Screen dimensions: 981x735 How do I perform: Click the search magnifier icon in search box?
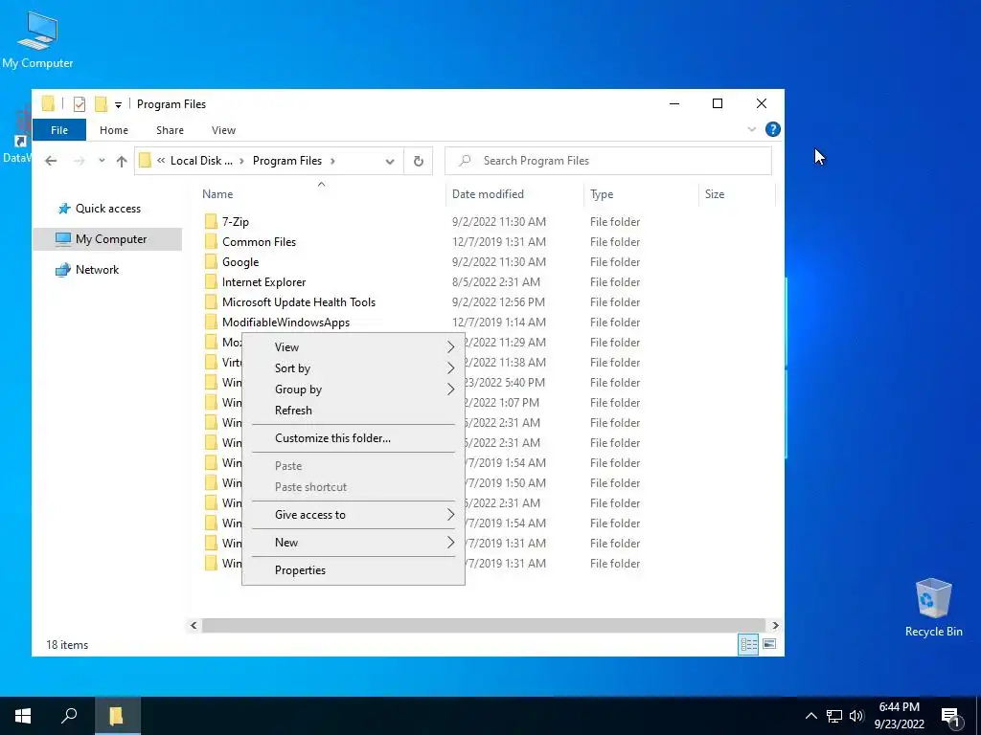coord(465,161)
